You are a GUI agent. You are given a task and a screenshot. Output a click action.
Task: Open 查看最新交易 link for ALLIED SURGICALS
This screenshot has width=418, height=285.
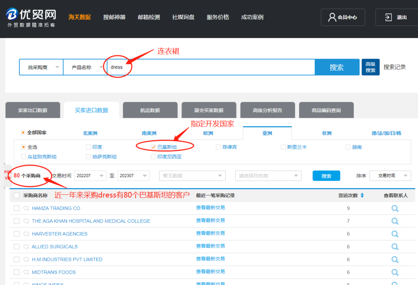coord(210,246)
